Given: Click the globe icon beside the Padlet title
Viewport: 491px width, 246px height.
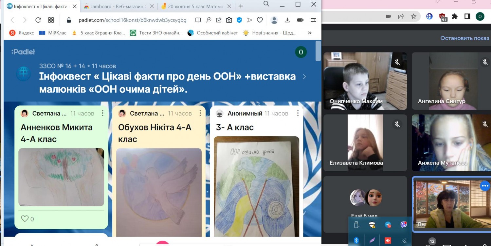Looking at the screenshot, I should tap(24, 74).
